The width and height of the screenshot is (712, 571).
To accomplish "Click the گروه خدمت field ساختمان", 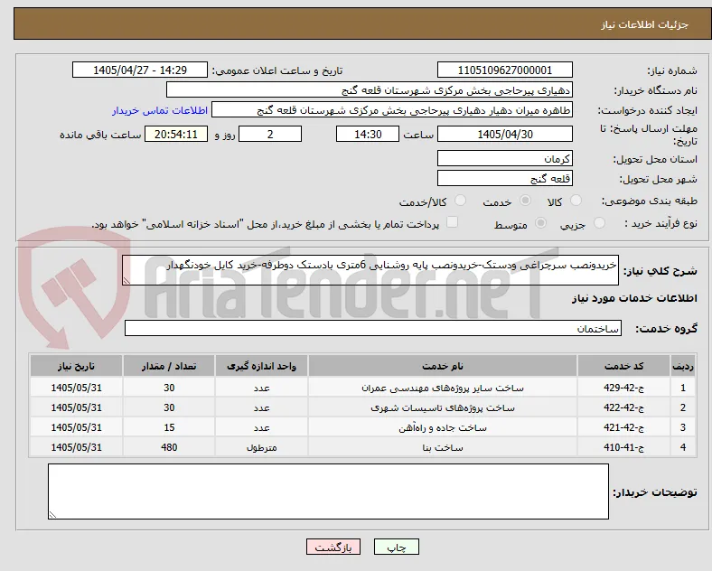I will click(373, 328).
